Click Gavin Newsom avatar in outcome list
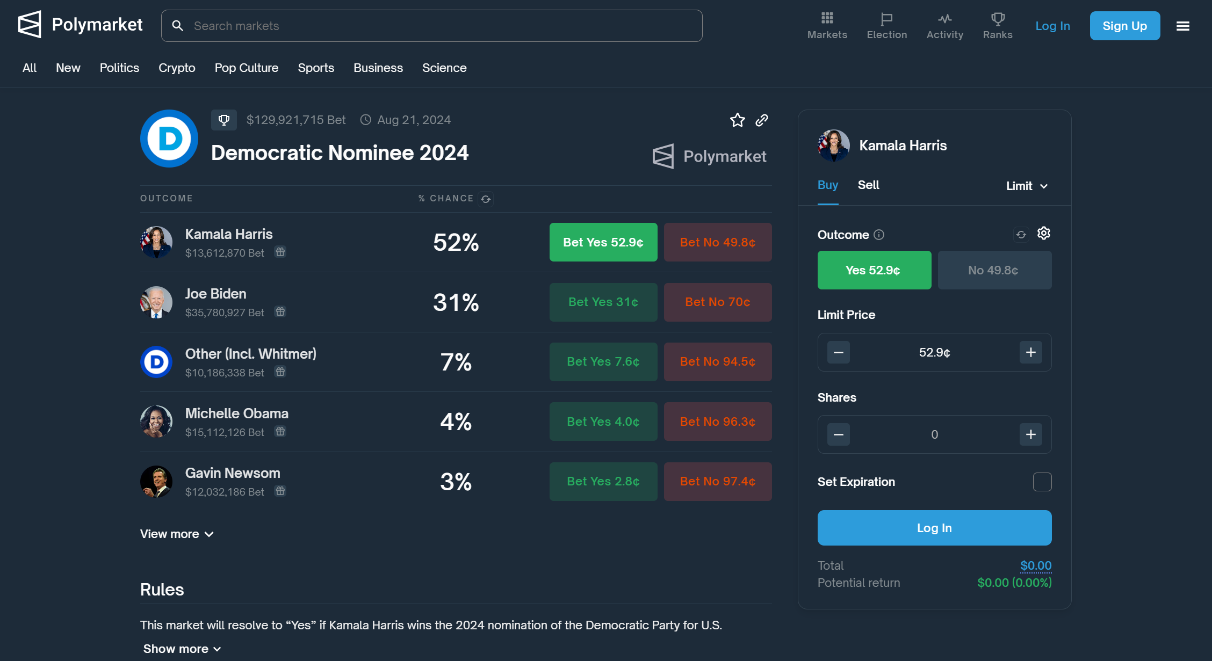This screenshot has width=1212, height=661. tap(156, 482)
